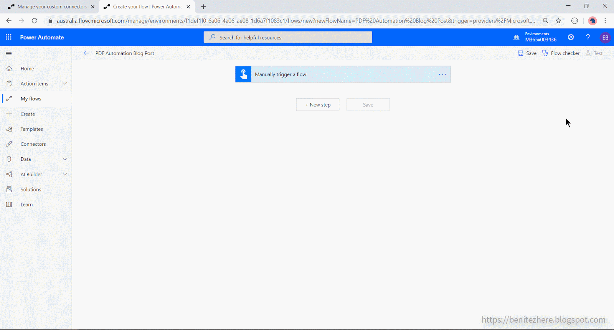Open Settings gear in header

pos(571,37)
